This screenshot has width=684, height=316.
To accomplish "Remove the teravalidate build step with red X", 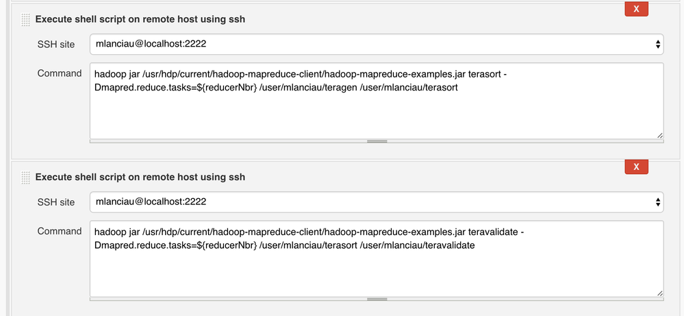I will coord(637,167).
